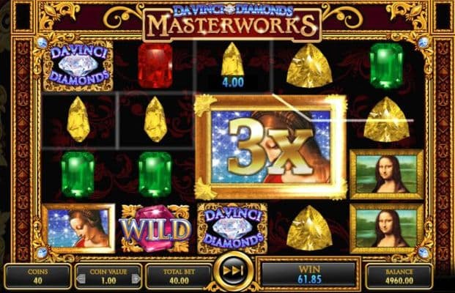Click the Masterworks title logo

click(232, 23)
